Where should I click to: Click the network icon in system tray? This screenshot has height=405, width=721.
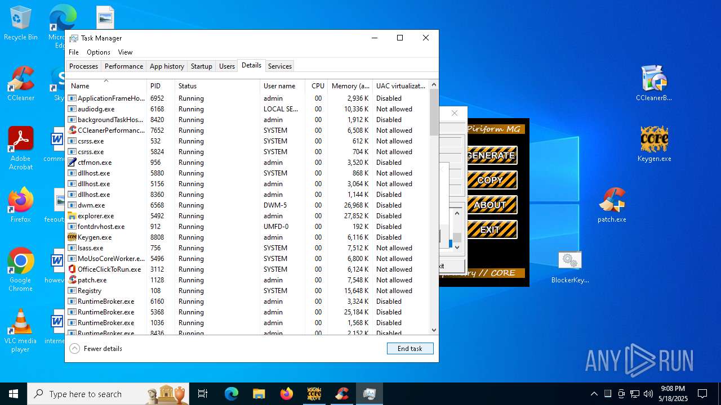[635, 394]
